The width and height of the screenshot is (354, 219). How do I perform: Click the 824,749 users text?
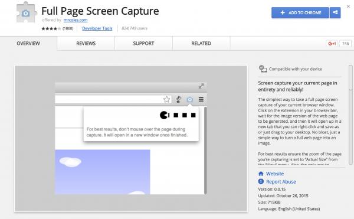[x=135, y=28]
